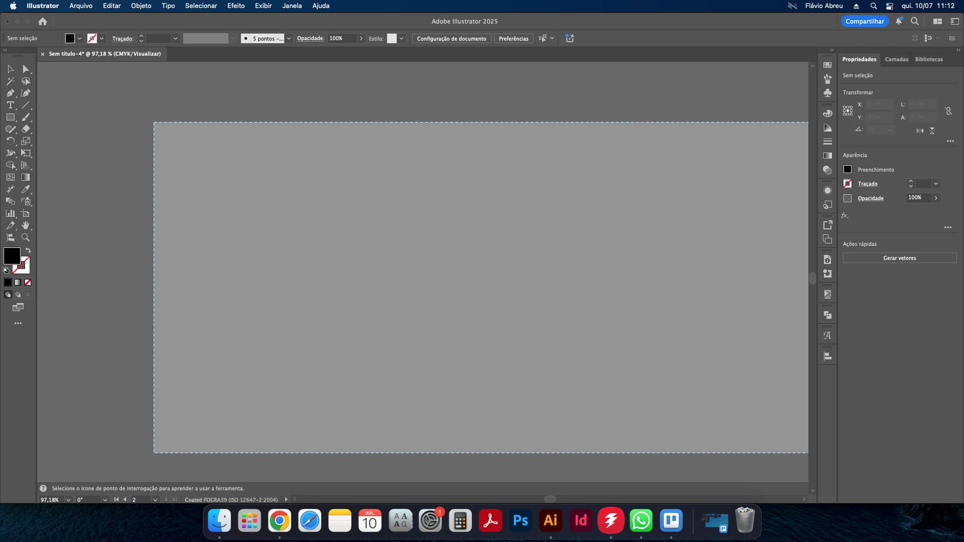Open Configuração de documento
Image resolution: width=964 pixels, height=542 pixels.
451,39
